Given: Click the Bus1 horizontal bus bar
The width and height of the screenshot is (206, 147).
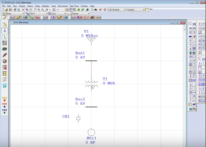Looking at the screenshot, I should pos(91,61).
